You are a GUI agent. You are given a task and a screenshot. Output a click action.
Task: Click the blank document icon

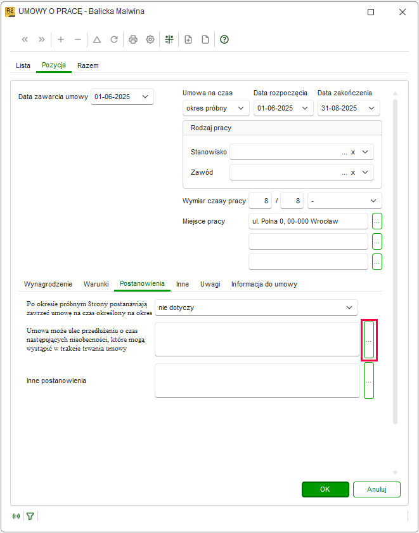tap(205, 39)
